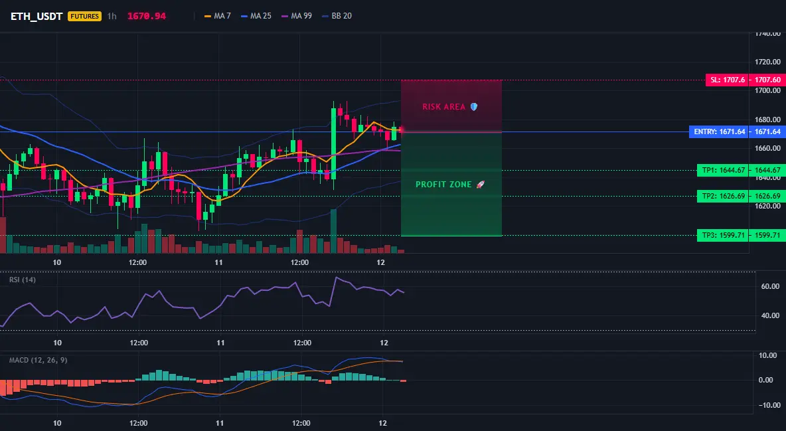
Task: Click the ENTRY: 1671.64 price label
Action: (719, 132)
